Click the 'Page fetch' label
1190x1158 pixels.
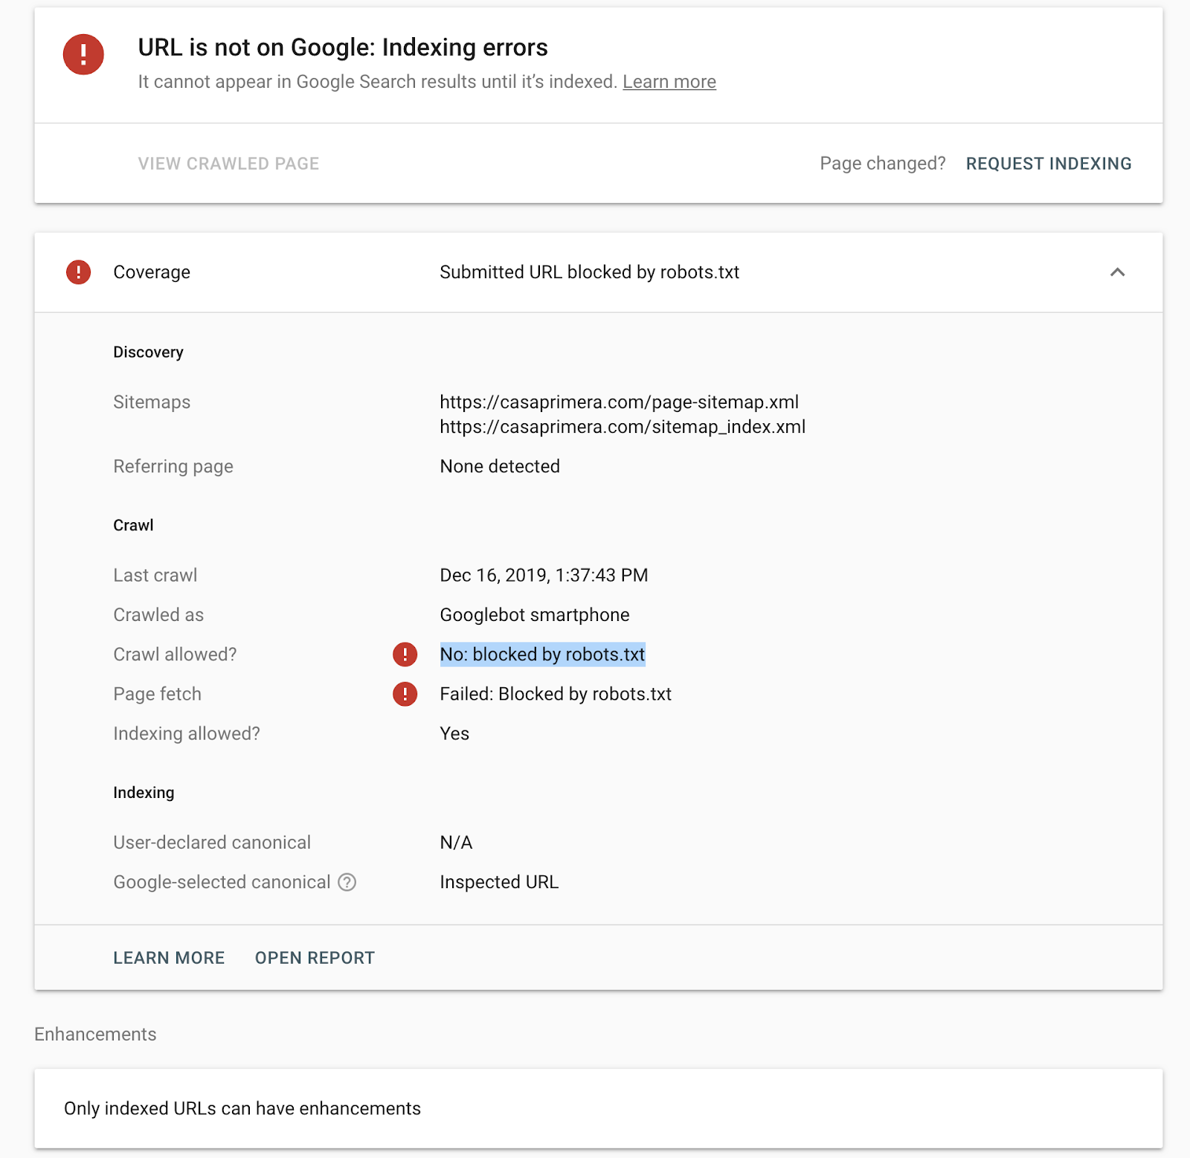click(157, 694)
